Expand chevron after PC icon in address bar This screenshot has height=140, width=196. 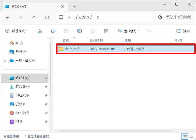[x=69, y=18]
